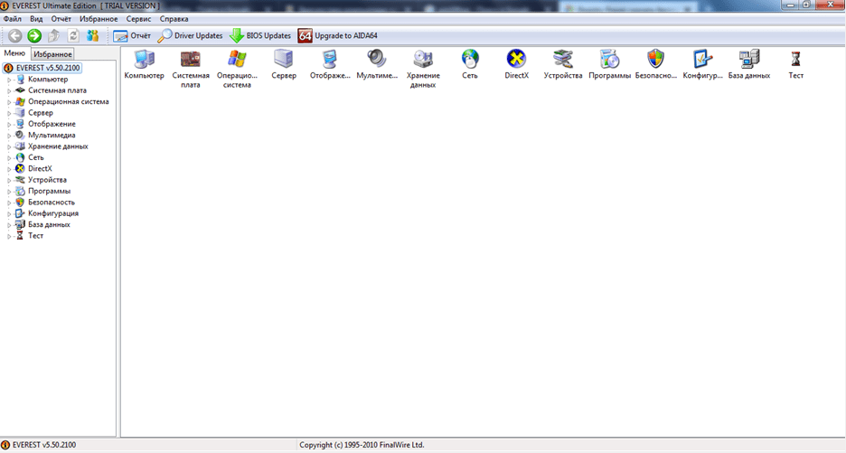Open the Безопасность shield large icon

click(x=655, y=59)
